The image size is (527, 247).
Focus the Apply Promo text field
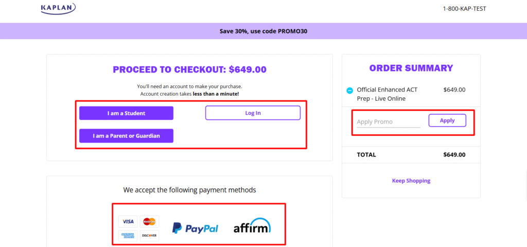click(x=388, y=122)
